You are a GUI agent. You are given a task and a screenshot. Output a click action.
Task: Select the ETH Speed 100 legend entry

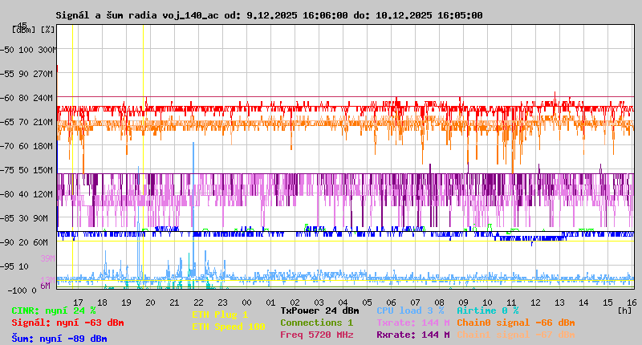pos(228,327)
